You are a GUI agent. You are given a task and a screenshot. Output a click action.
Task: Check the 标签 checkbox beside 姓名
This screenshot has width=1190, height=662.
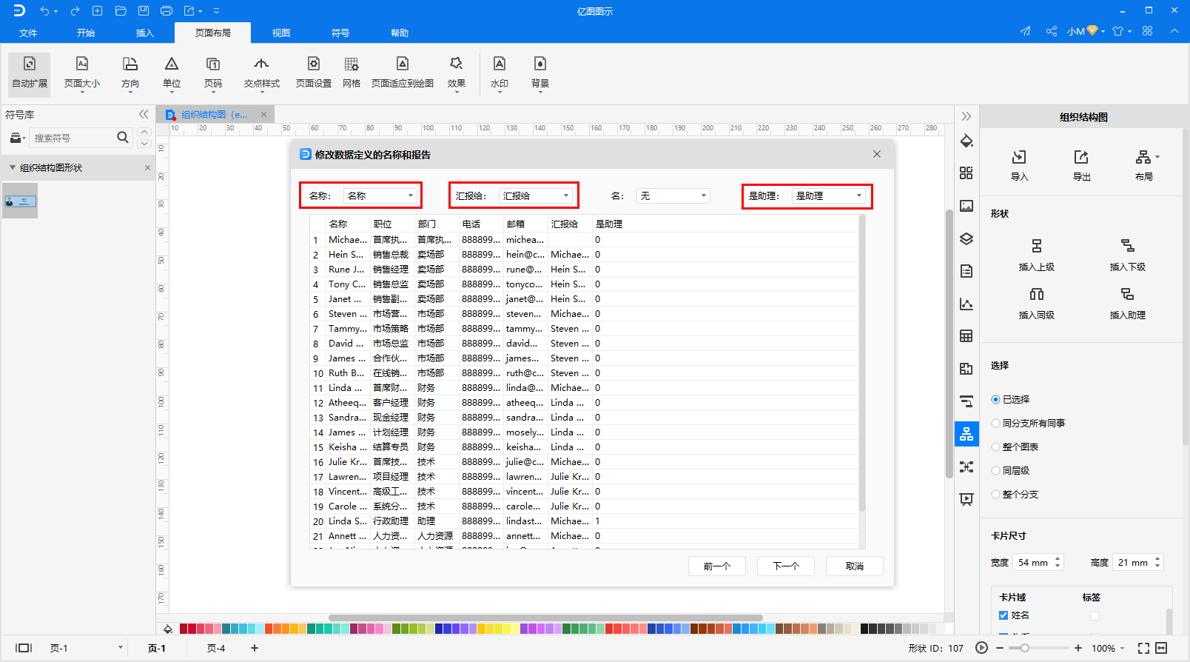(1095, 615)
